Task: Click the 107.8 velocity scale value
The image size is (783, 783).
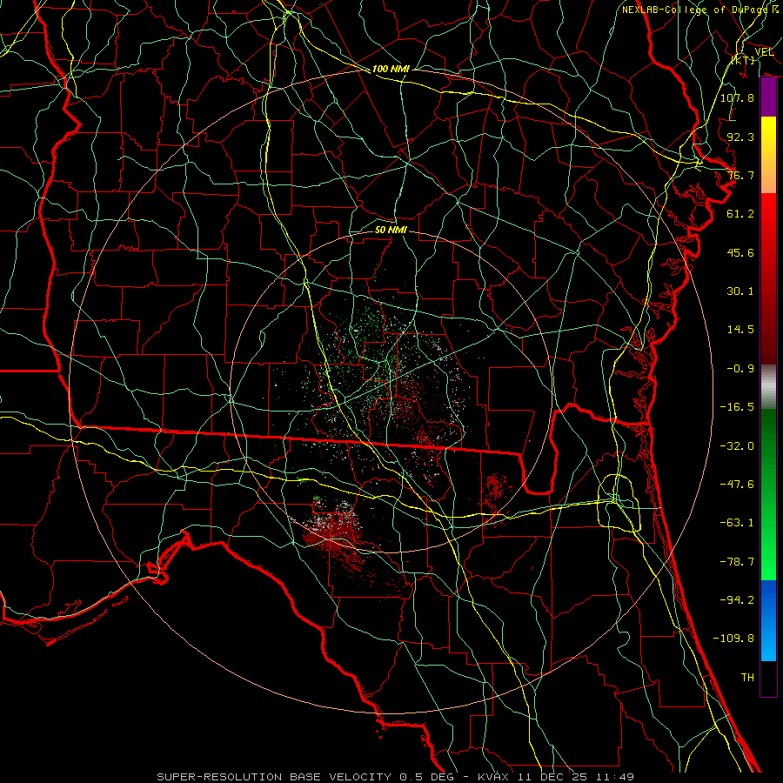Action: click(x=737, y=97)
